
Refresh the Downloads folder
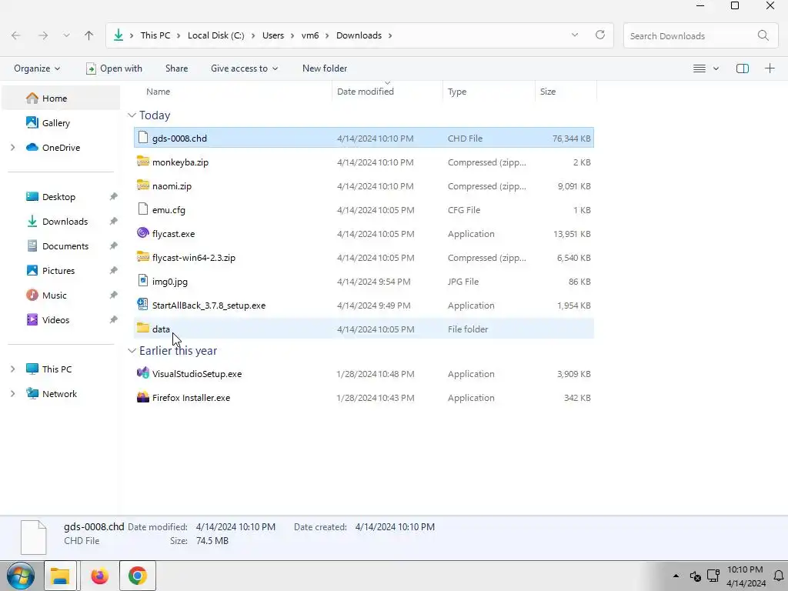600,35
